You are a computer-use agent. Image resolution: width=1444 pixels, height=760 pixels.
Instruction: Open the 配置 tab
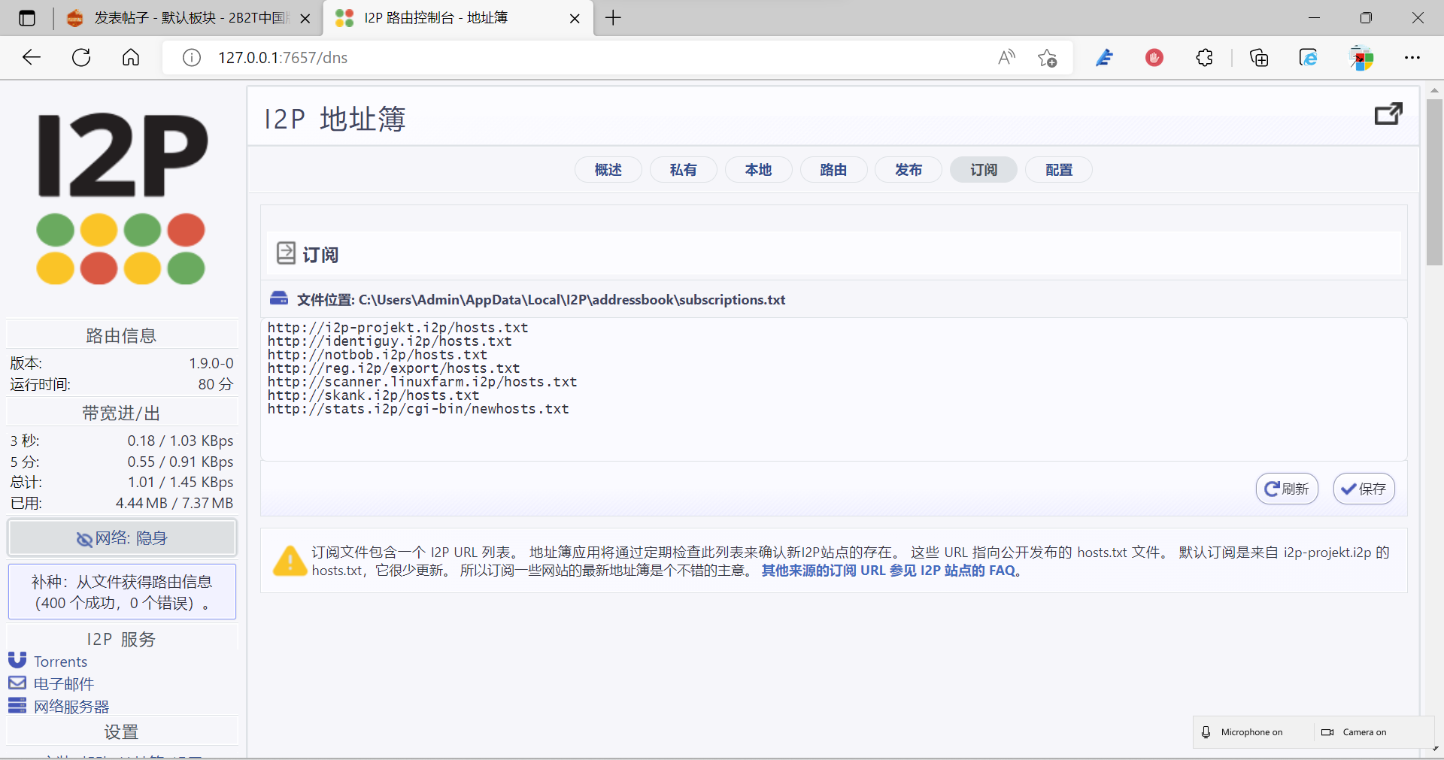(x=1059, y=170)
